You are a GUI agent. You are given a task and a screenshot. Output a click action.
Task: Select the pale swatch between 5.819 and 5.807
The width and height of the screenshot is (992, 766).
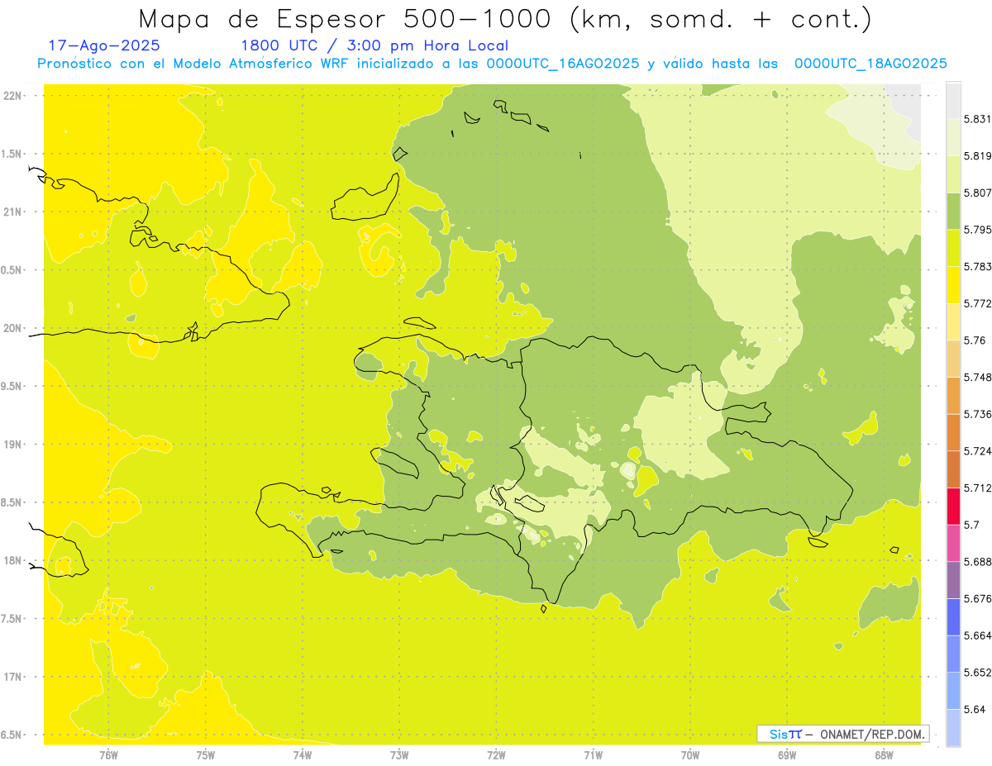pyautogui.click(x=953, y=174)
